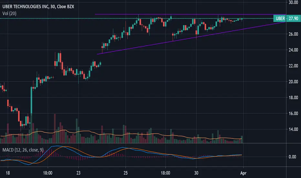301x178 pixels.
Task: Click the 23 date label on time axis
Action: [x=78, y=173]
